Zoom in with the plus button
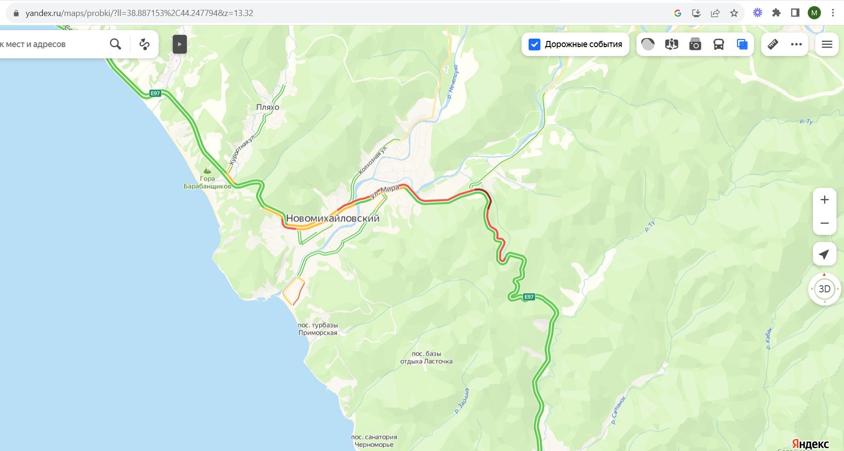Image resolution: width=844 pixels, height=451 pixels. click(825, 200)
